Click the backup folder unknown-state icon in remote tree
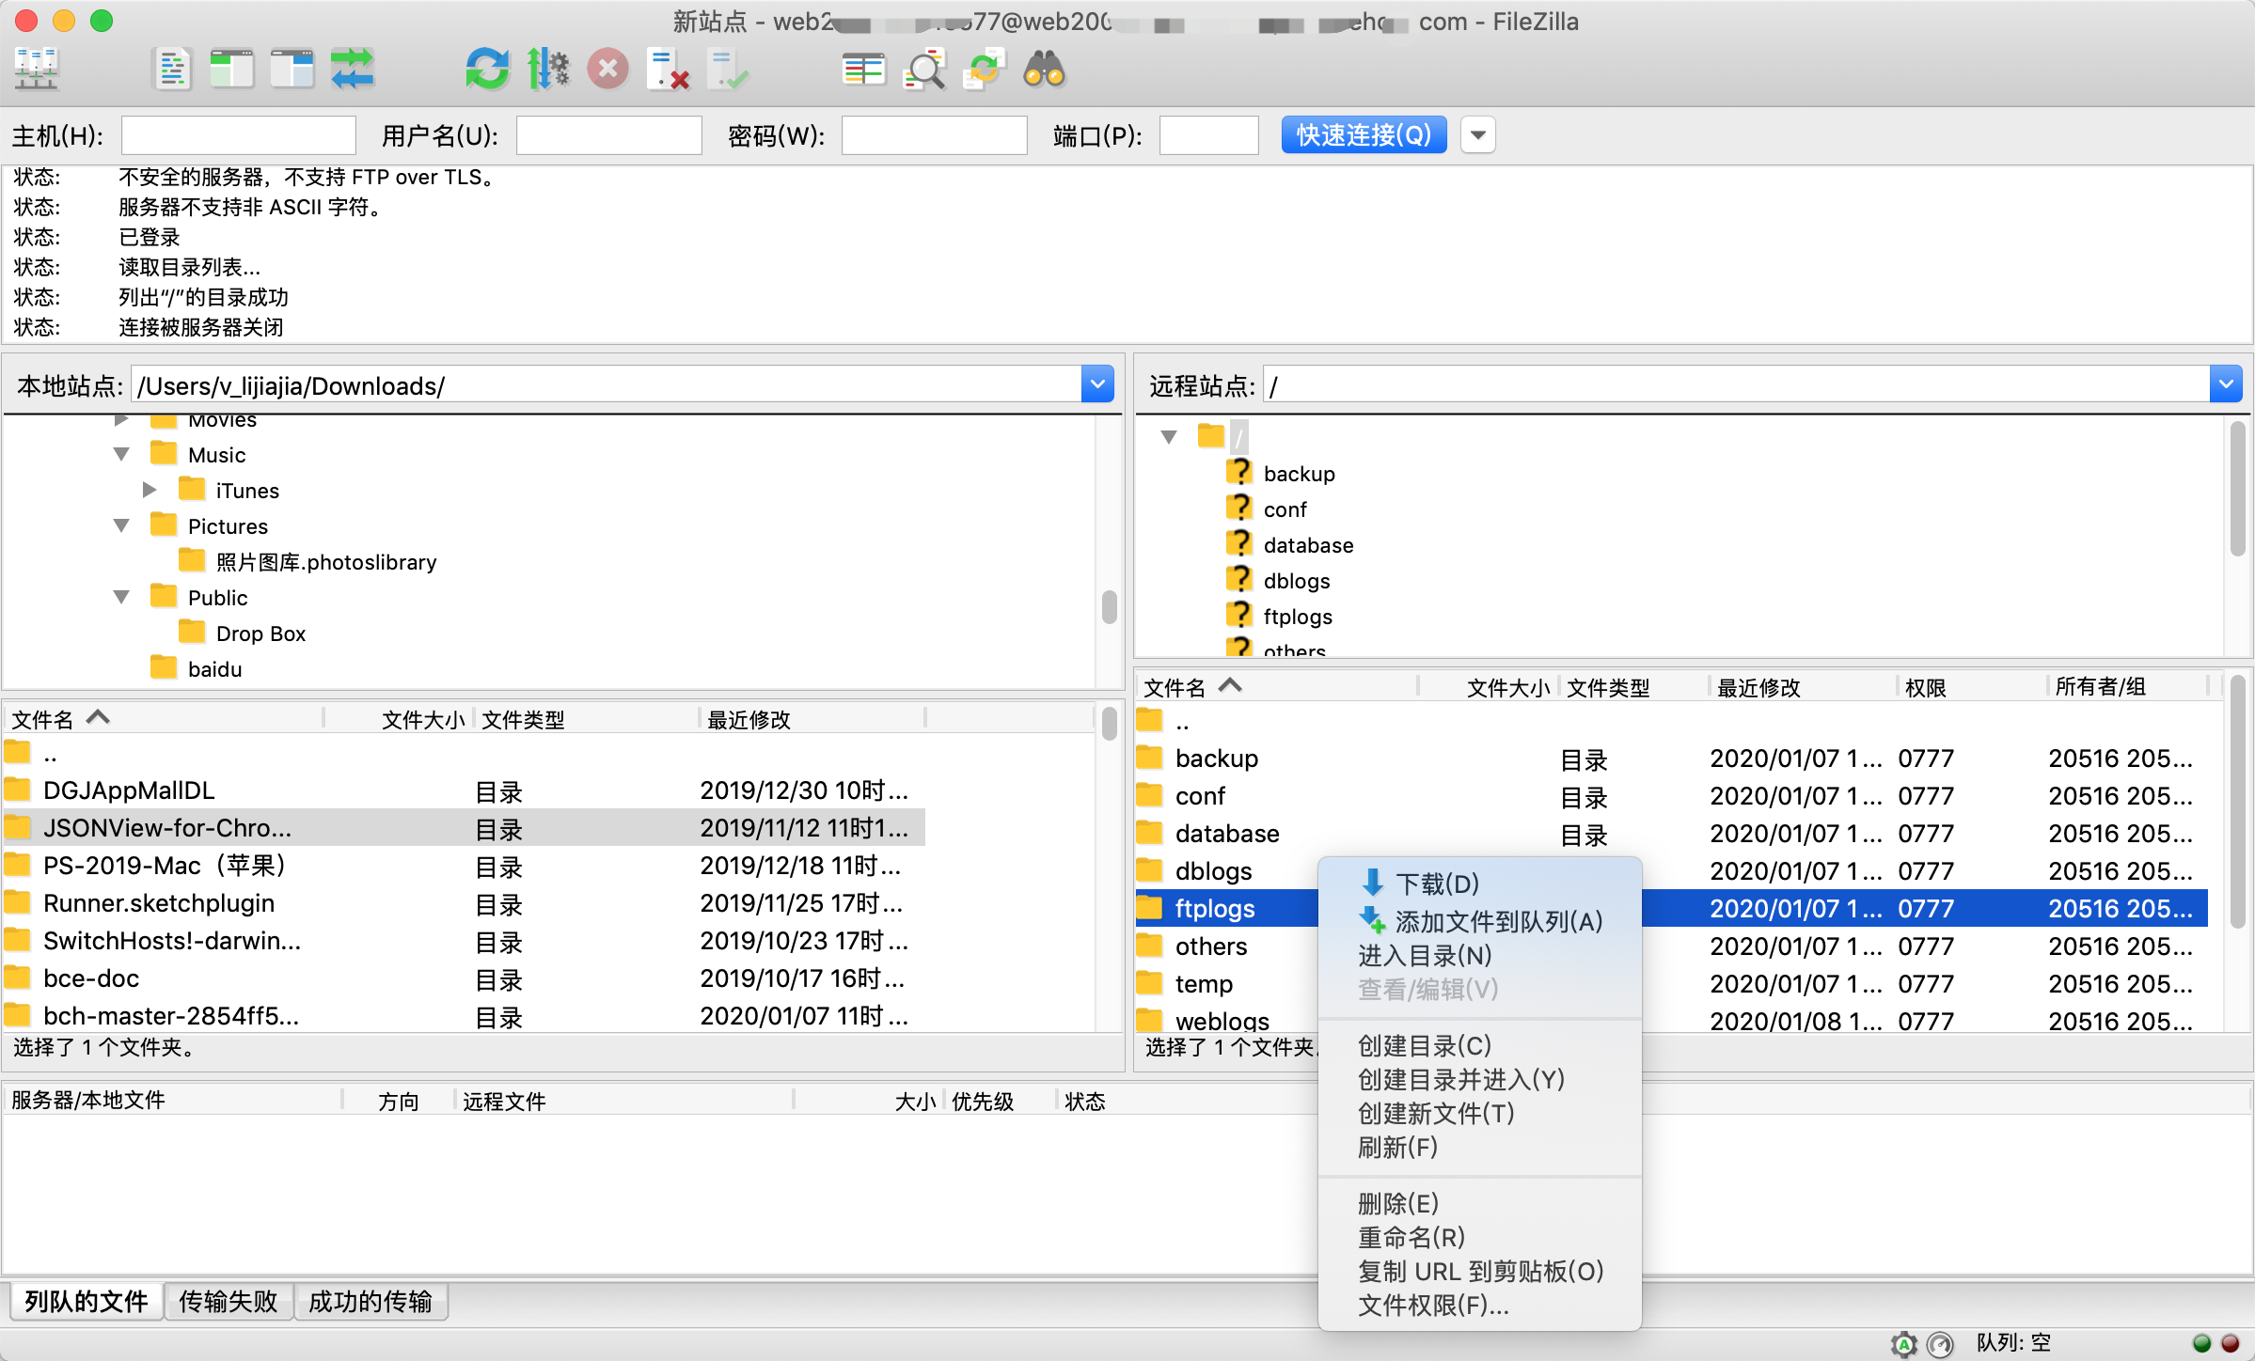 point(1239,472)
